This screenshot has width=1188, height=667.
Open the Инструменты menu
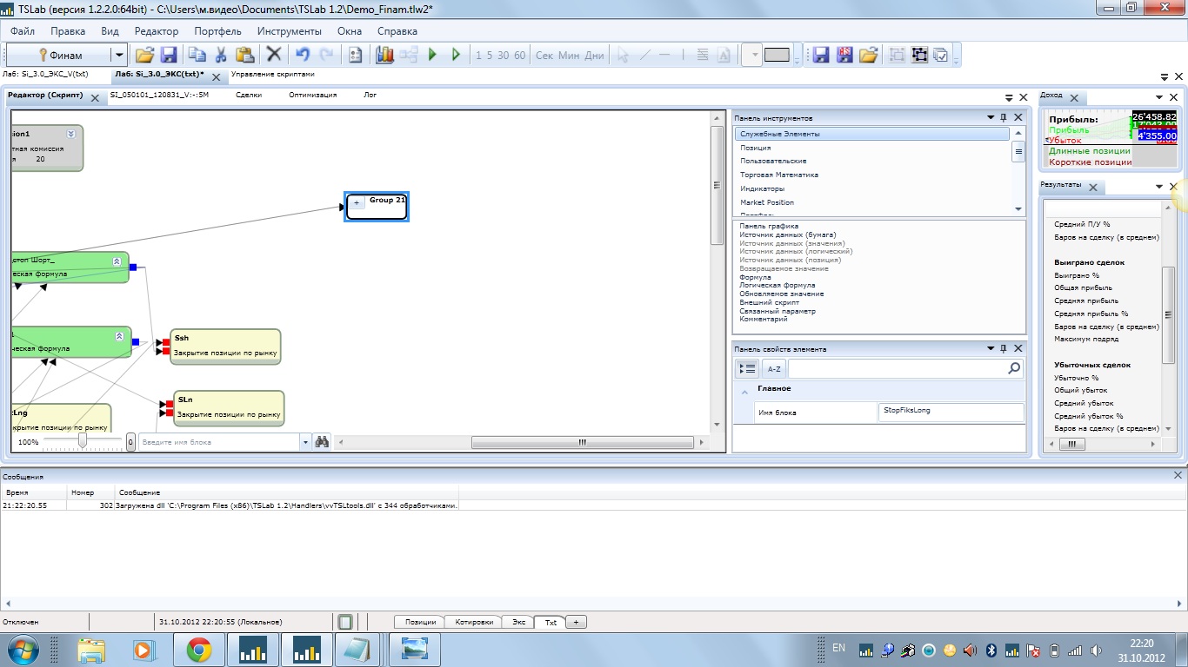click(x=289, y=31)
